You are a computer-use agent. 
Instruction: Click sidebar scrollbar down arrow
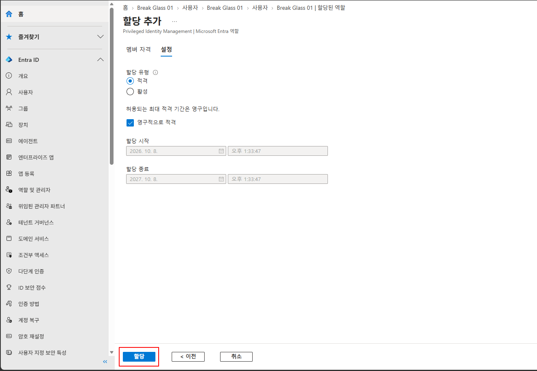pyautogui.click(x=111, y=352)
